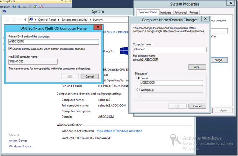Click Computer name value sqlnode2 in System window
Viewport: 238px width, 156px height.
click(104, 100)
